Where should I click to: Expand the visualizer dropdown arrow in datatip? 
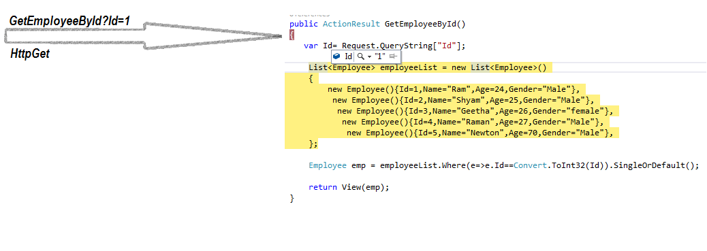click(369, 56)
